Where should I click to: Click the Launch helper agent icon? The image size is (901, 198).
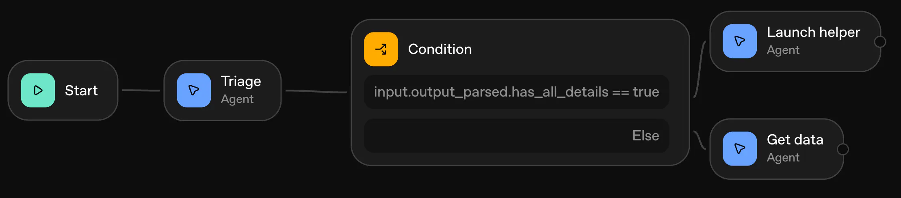739,41
